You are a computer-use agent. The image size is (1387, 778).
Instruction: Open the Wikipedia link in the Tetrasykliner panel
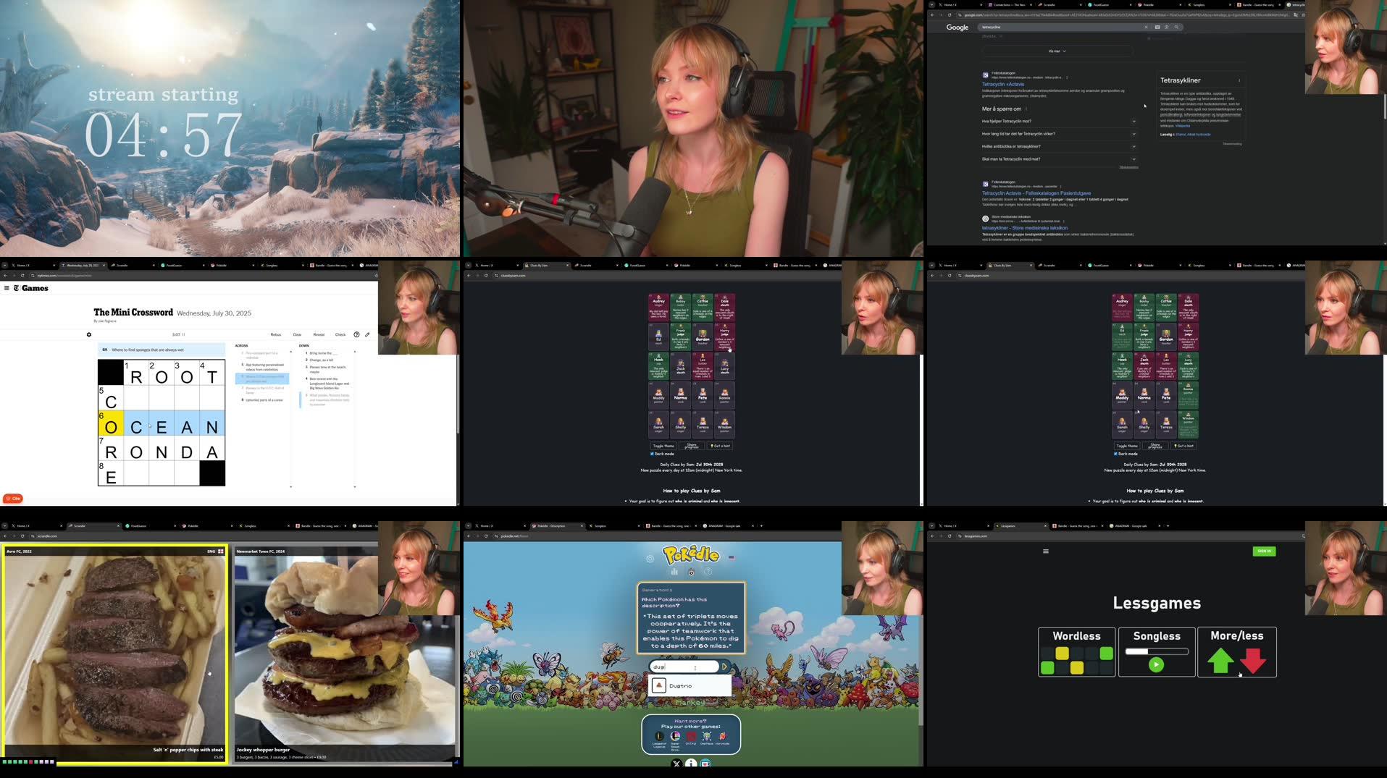pos(1182,126)
